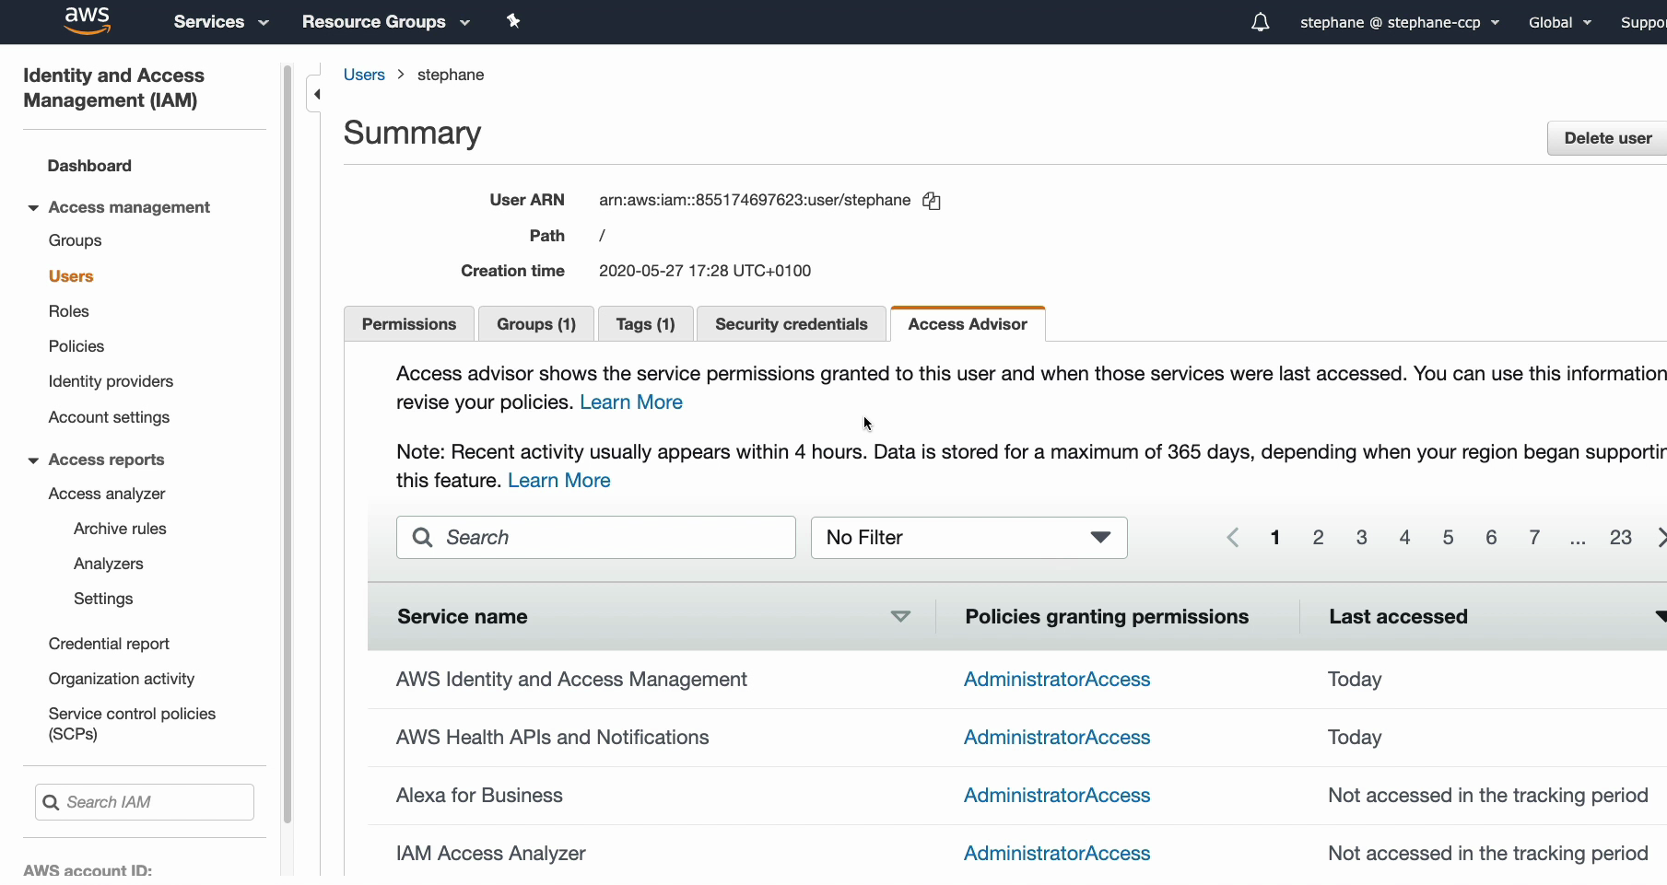Go to page 6 of results
This screenshot has height=885, width=1667.
[1491, 538]
